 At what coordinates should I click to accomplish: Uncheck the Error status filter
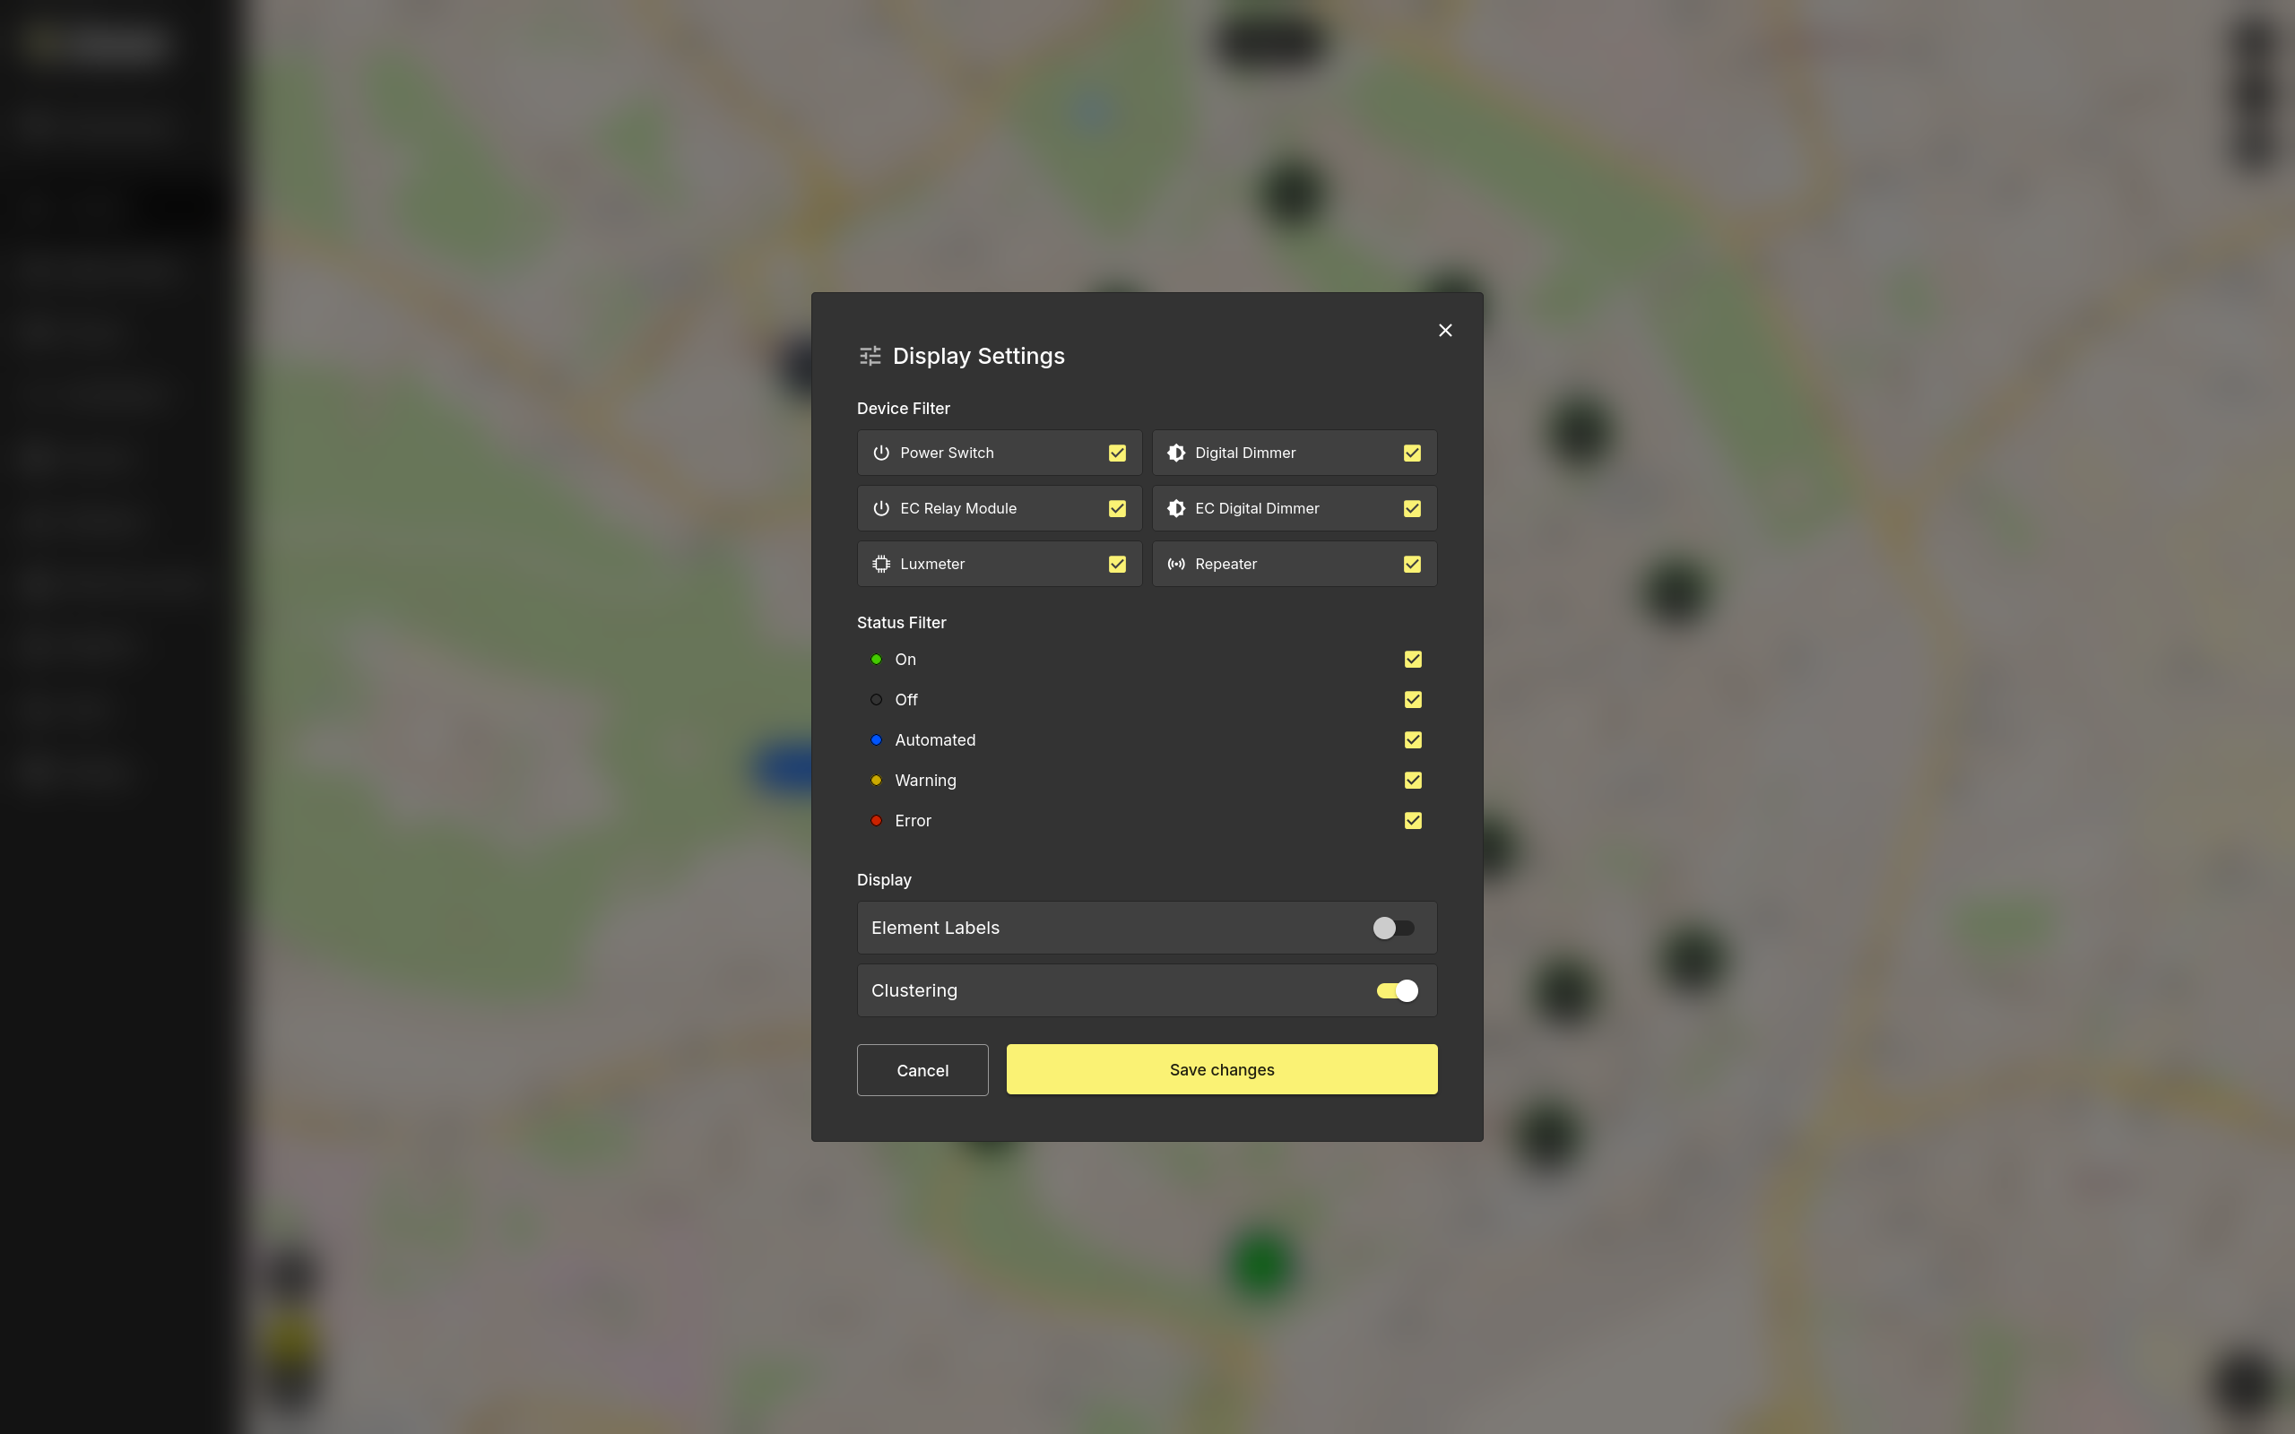tap(1413, 820)
